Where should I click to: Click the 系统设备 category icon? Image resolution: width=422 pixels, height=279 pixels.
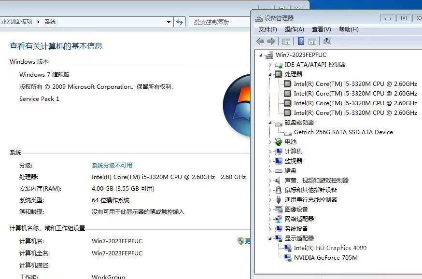[x=278, y=229]
